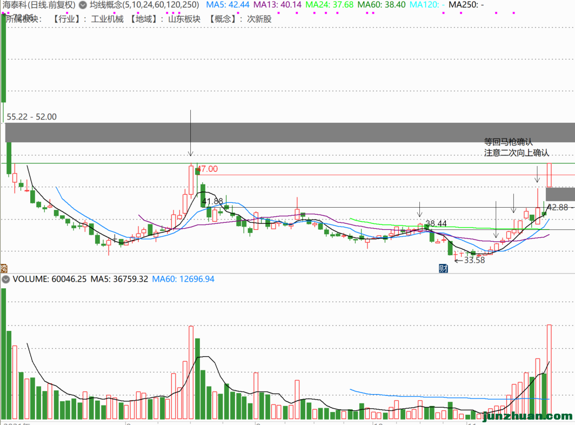Open the 工业机械 industry sector link
Image resolution: width=575 pixels, height=425 pixels.
pos(107,19)
